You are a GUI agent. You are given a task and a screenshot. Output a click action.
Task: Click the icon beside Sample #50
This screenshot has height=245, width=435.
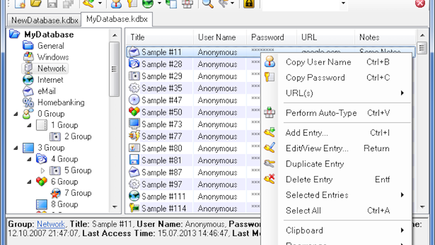pos(134,112)
